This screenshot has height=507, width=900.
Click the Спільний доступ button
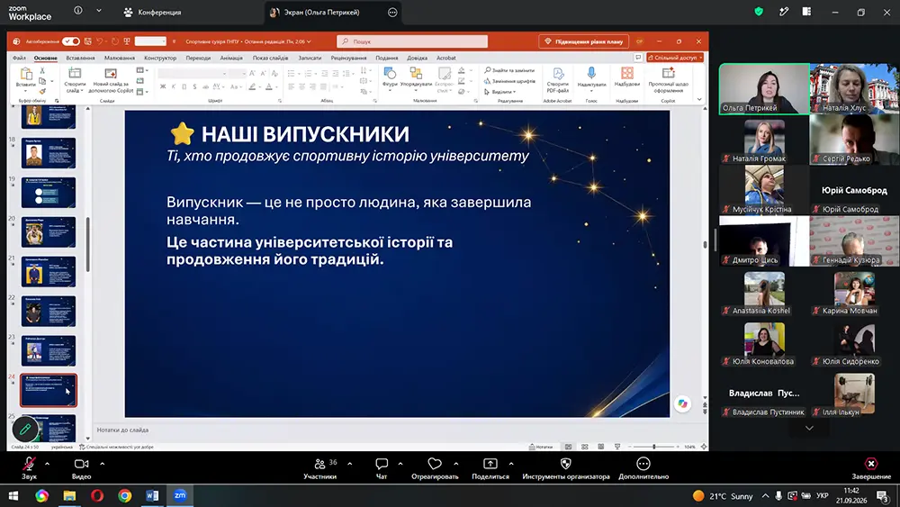(675, 58)
